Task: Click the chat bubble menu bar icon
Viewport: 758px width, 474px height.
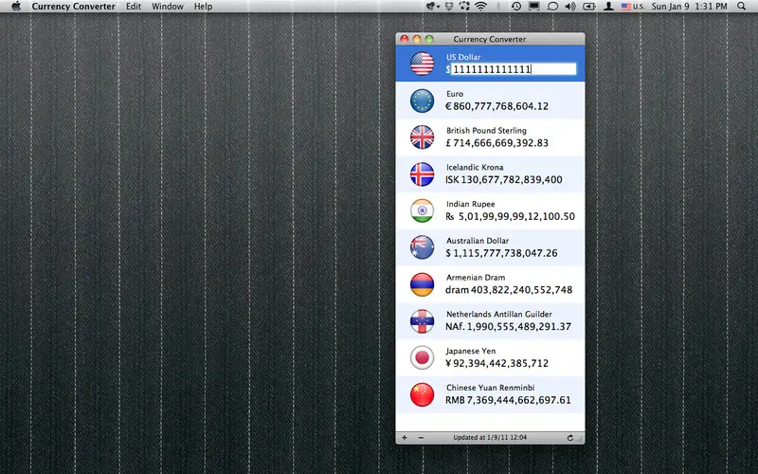Action: (x=552, y=7)
